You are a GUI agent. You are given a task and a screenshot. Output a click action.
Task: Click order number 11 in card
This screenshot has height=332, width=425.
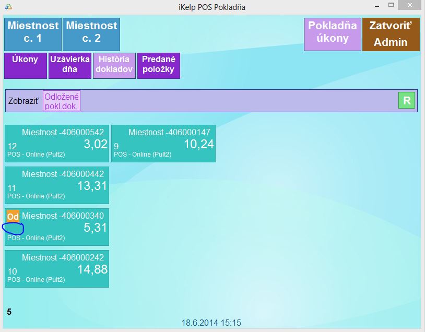pyautogui.click(x=12, y=188)
